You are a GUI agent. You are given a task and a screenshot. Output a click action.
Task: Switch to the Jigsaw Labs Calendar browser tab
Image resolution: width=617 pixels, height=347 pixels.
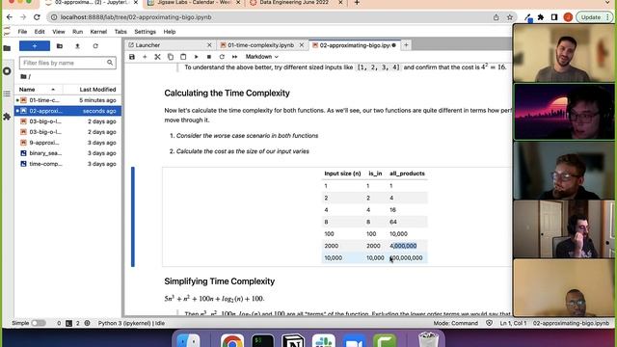pos(194,3)
